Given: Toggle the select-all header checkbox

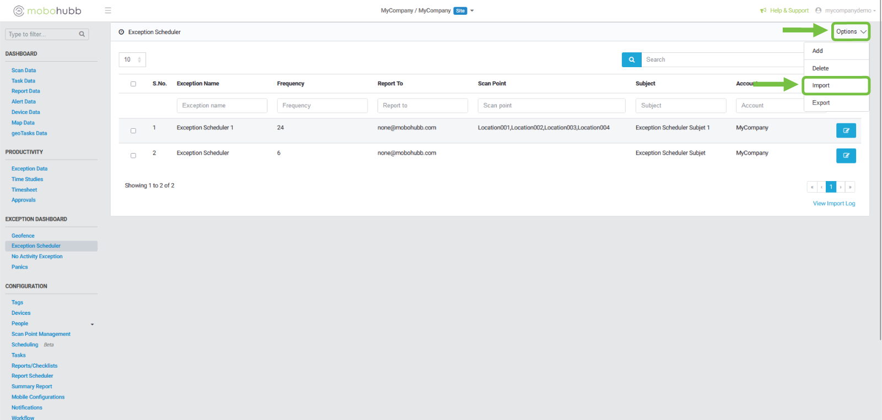Looking at the screenshot, I should tap(133, 84).
